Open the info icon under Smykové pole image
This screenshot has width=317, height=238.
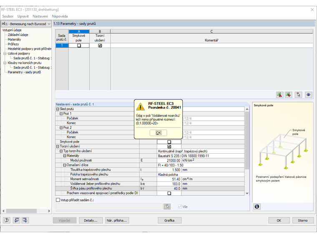point(257,206)
